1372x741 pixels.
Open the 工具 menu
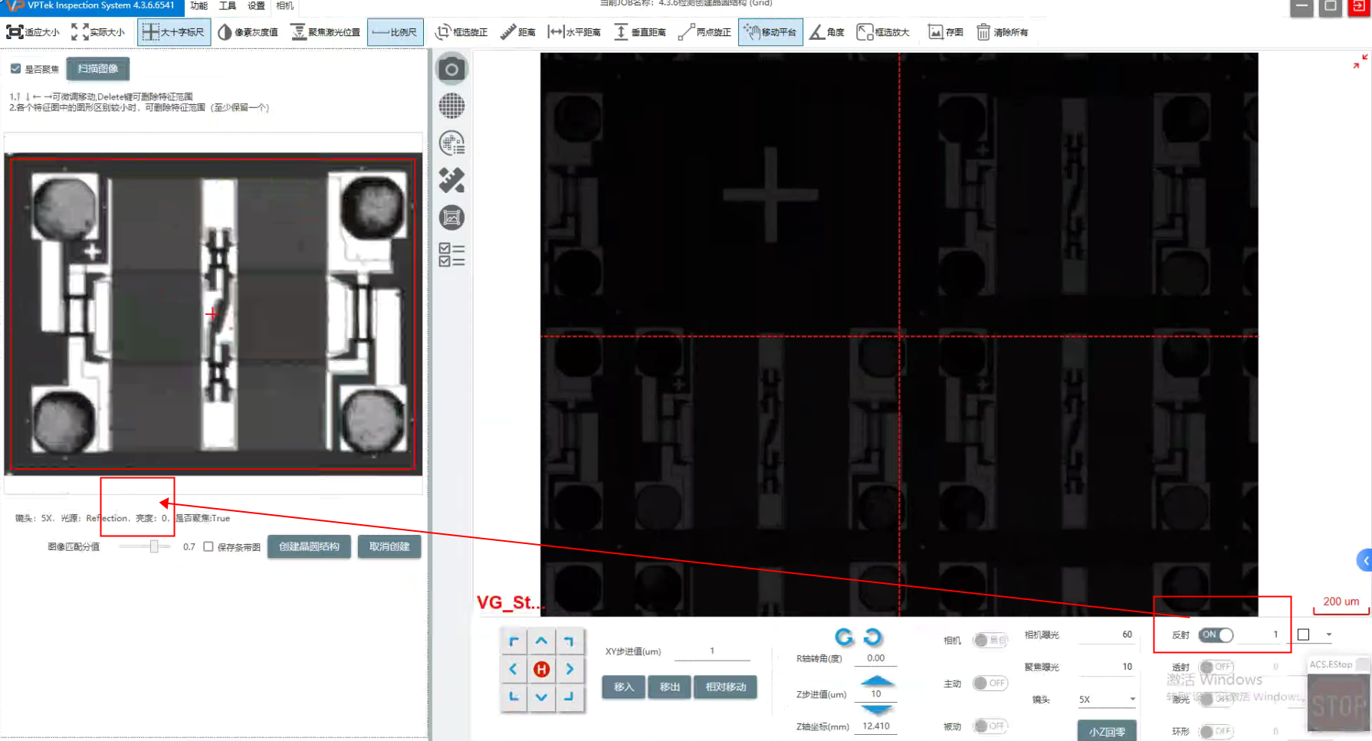[x=228, y=6]
